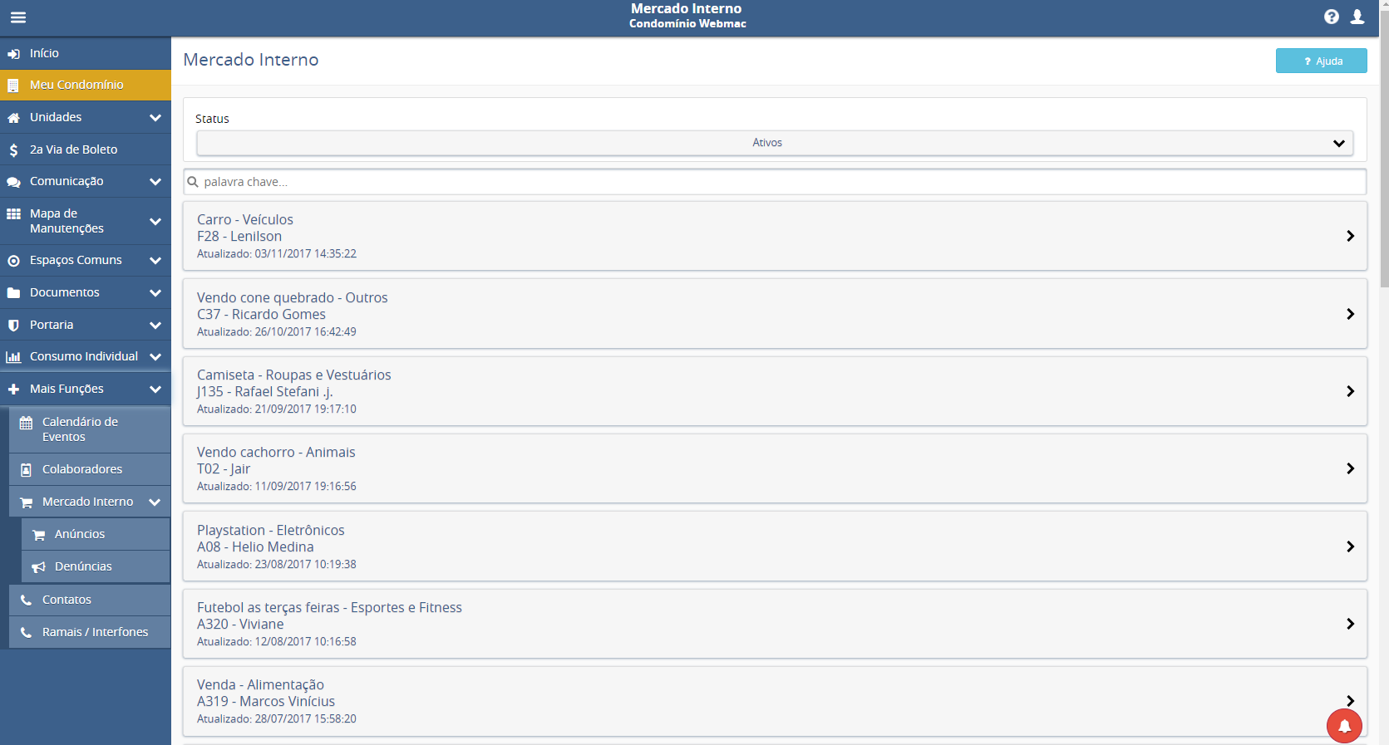Open the Playstation - Eletrônicos listing
This screenshot has height=745, width=1389.
pos(775,546)
